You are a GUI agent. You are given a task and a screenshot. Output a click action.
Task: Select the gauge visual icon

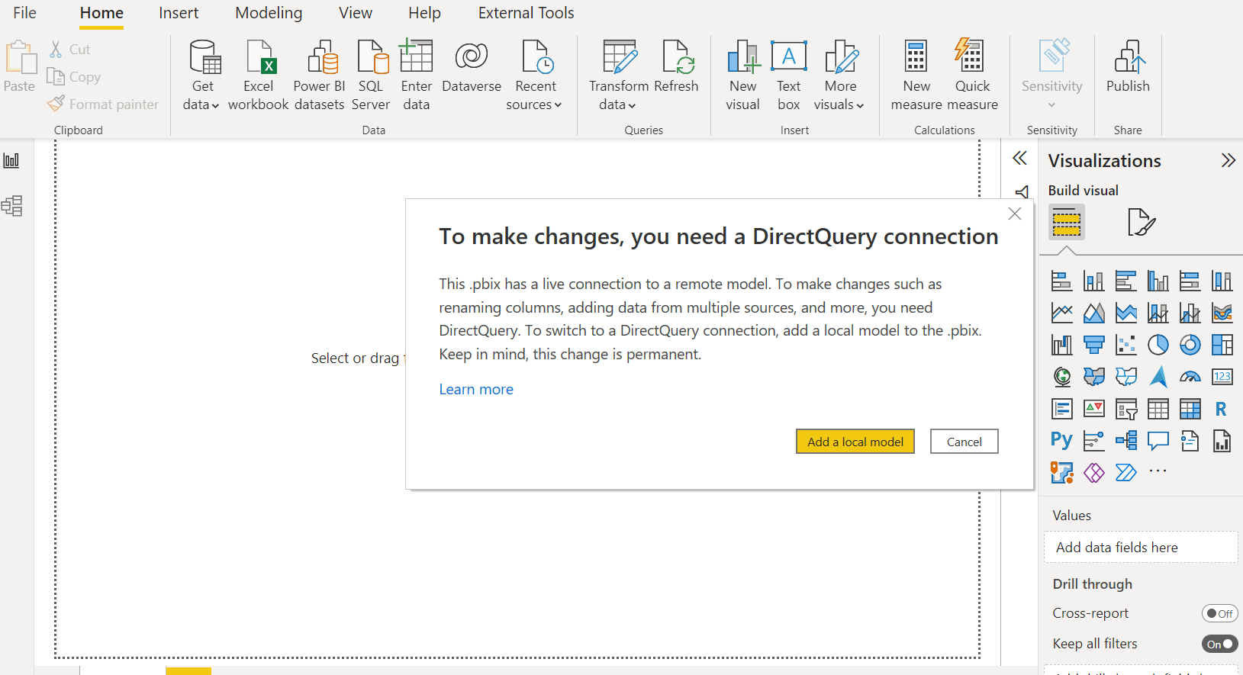pos(1190,377)
